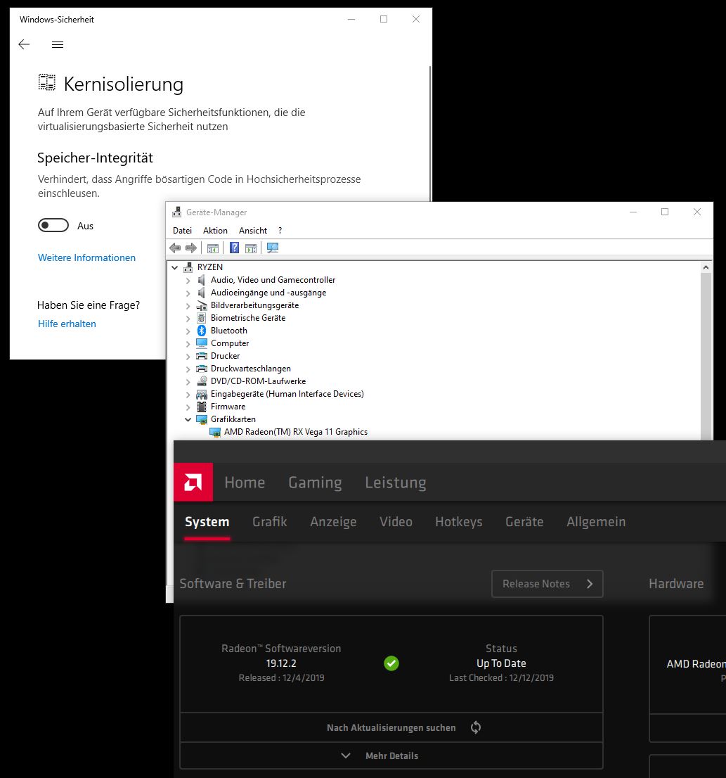Click show/hide console tree toolbar icon

coord(213,248)
